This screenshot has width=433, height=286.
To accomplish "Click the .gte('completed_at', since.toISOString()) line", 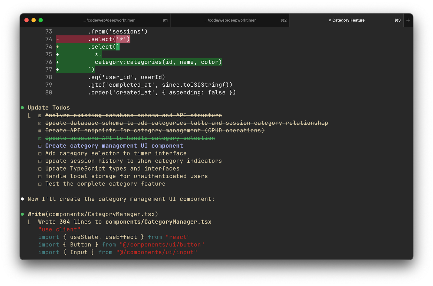I will (x=160, y=85).
